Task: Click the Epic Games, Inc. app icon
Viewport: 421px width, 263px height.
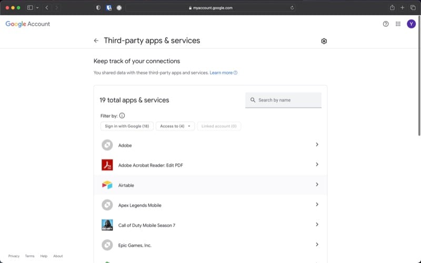Action: coord(107,245)
